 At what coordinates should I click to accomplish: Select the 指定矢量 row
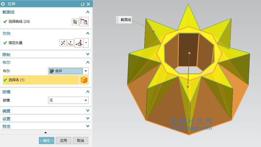13,43
